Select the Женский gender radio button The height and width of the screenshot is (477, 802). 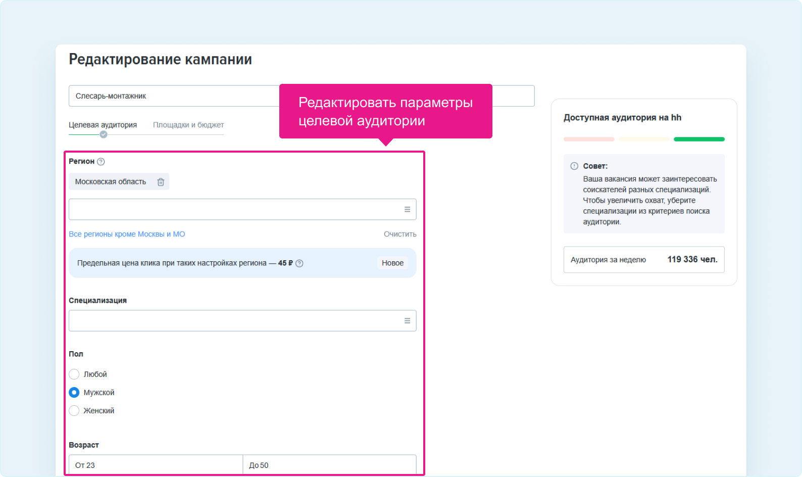coord(74,411)
